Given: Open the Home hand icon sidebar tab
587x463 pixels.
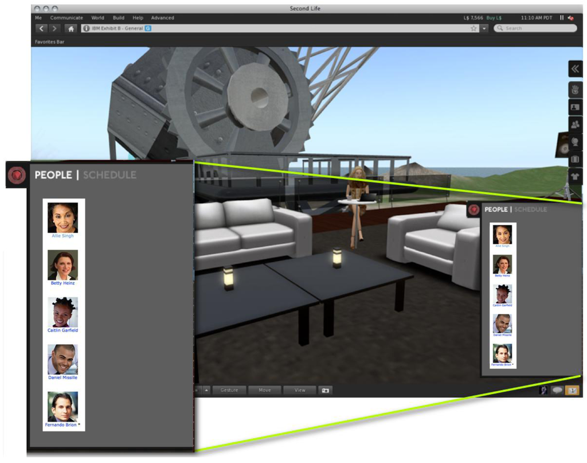Looking at the screenshot, I should pos(576,90).
